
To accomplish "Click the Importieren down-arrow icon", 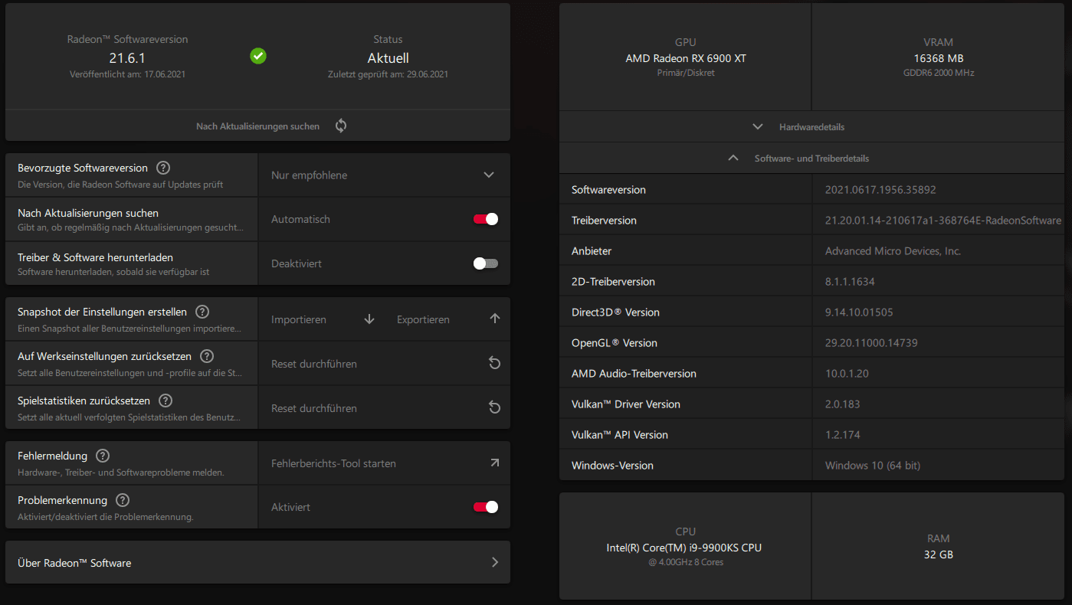I will click(x=369, y=319).
